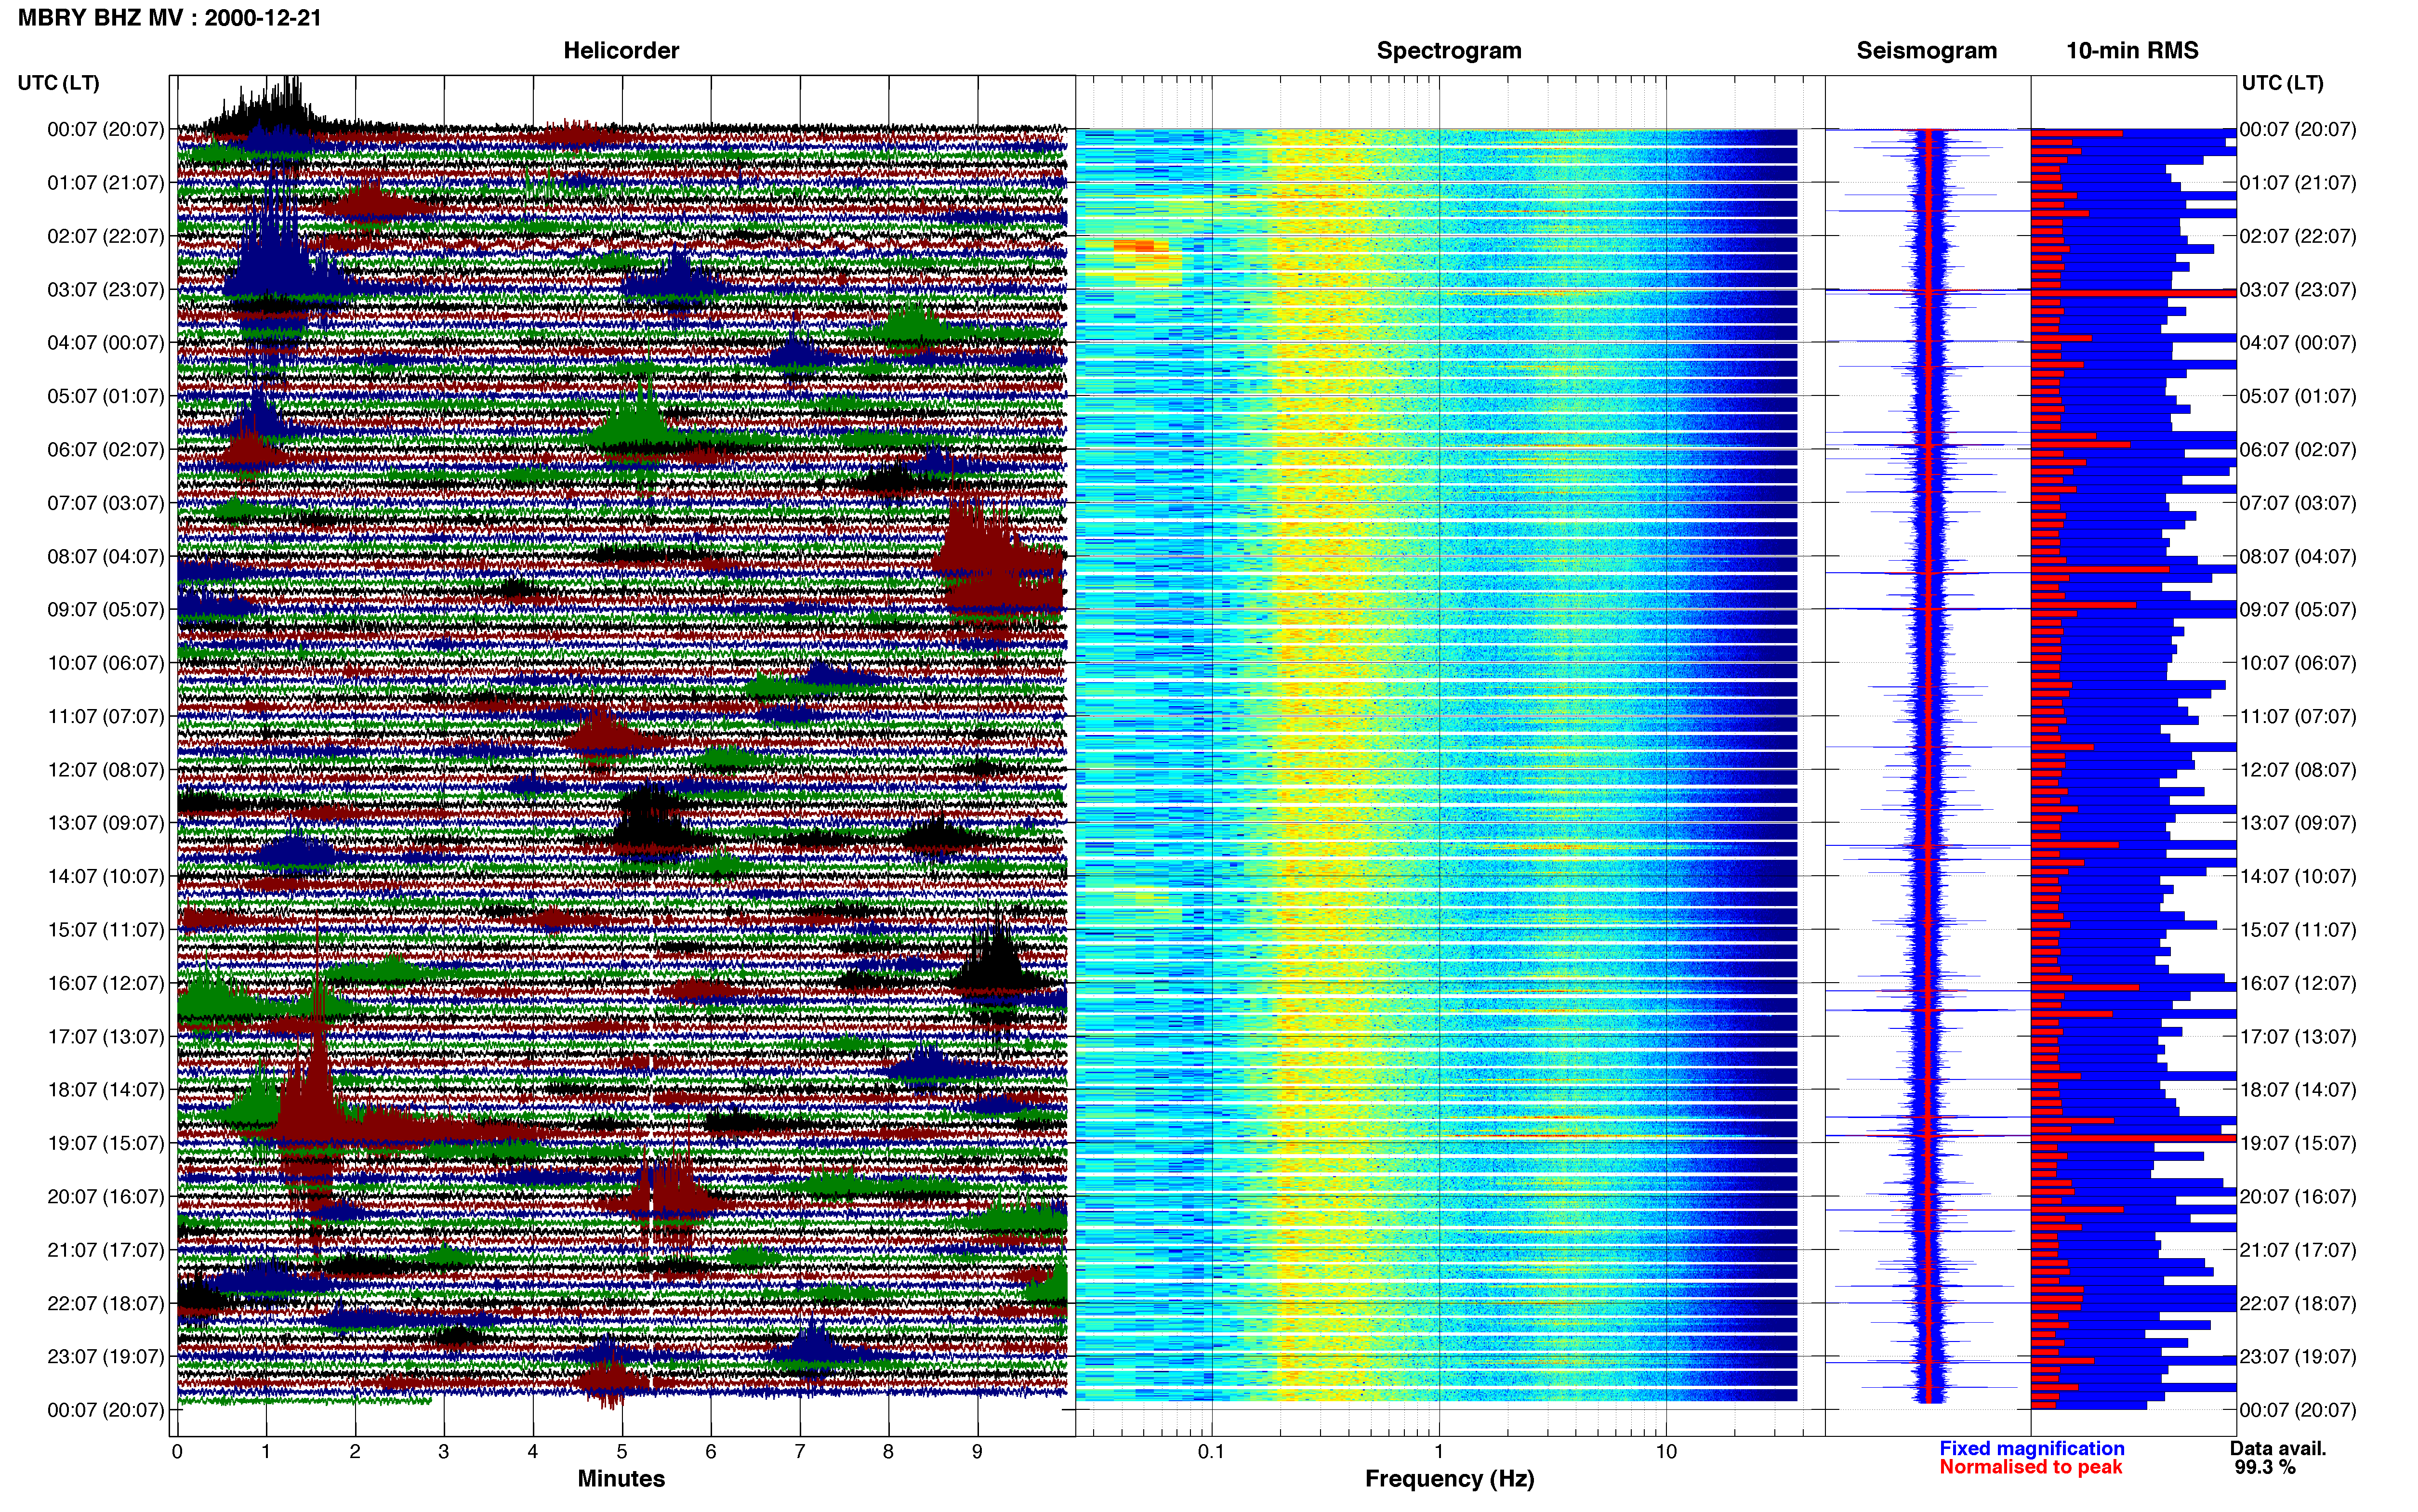
Task: Click the left 03:07 (23:07) time label
Action: point(105,290)
